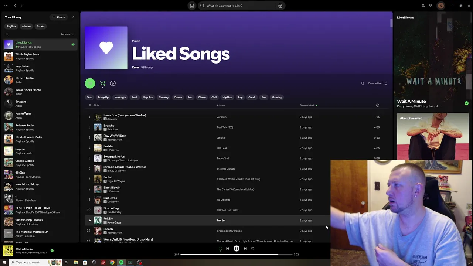Image resolution: width=473 pixels, height=266 pixels.
Task: Open the Create menu in Your Library
Action: 59,17
